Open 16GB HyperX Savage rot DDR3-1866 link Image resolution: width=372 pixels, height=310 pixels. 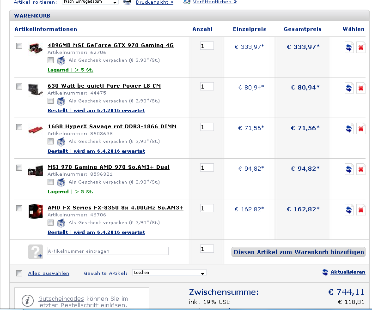click(112, 126)
